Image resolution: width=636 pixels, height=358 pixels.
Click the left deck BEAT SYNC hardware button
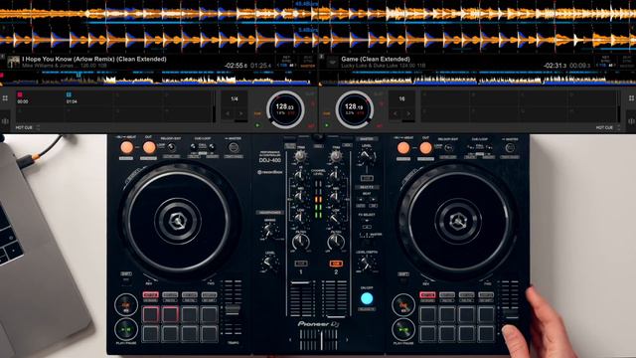(x=234, y=148)
